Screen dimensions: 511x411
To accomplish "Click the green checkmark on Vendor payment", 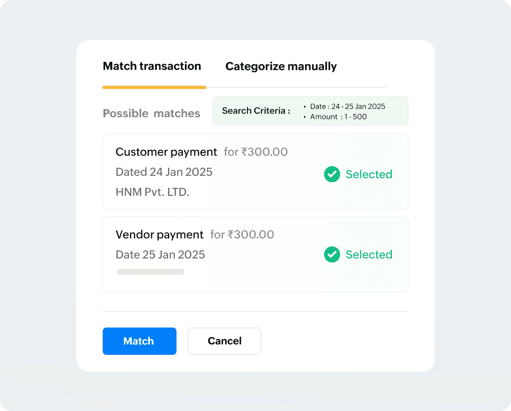I will [x=332, y=254].
